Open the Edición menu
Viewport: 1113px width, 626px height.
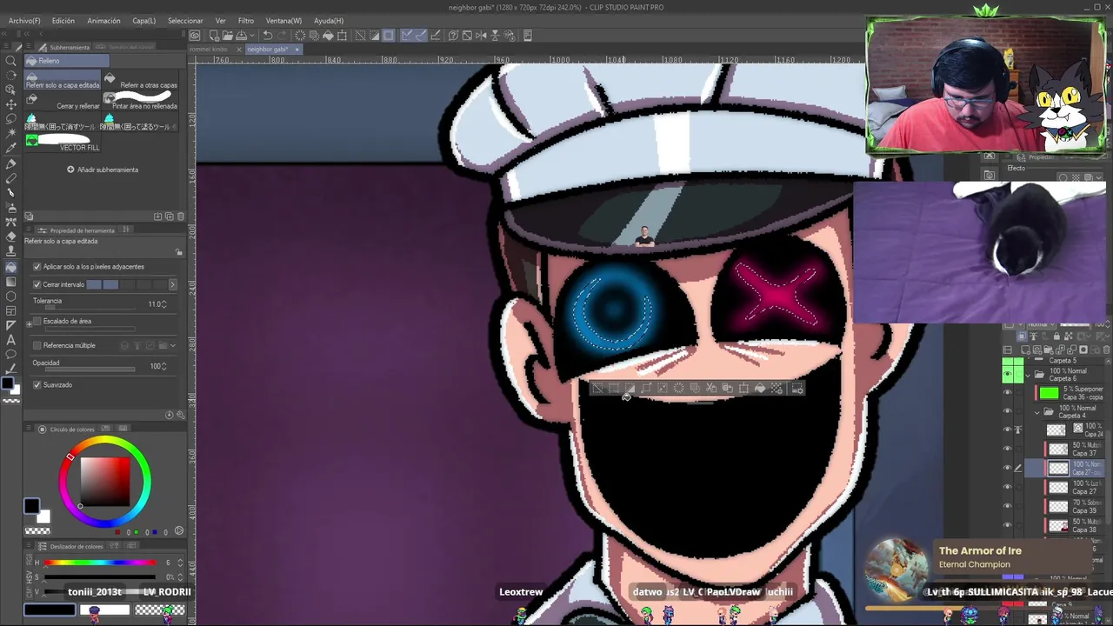(x=63, y=20)
